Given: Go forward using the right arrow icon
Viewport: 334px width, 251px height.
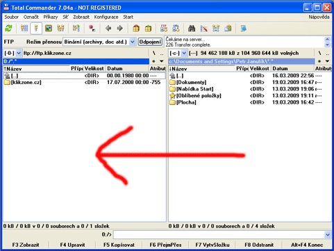Looking at the screenshot, I should 119,29.
